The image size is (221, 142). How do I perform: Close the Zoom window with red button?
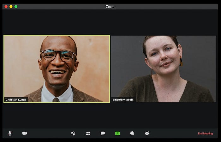(6, 7)
